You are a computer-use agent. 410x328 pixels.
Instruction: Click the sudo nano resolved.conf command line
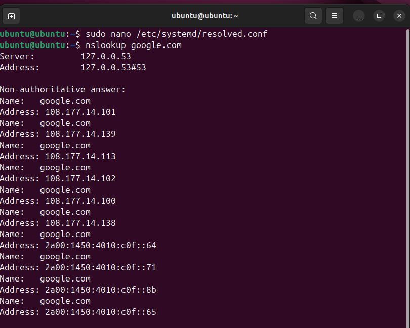coord(176,34)
